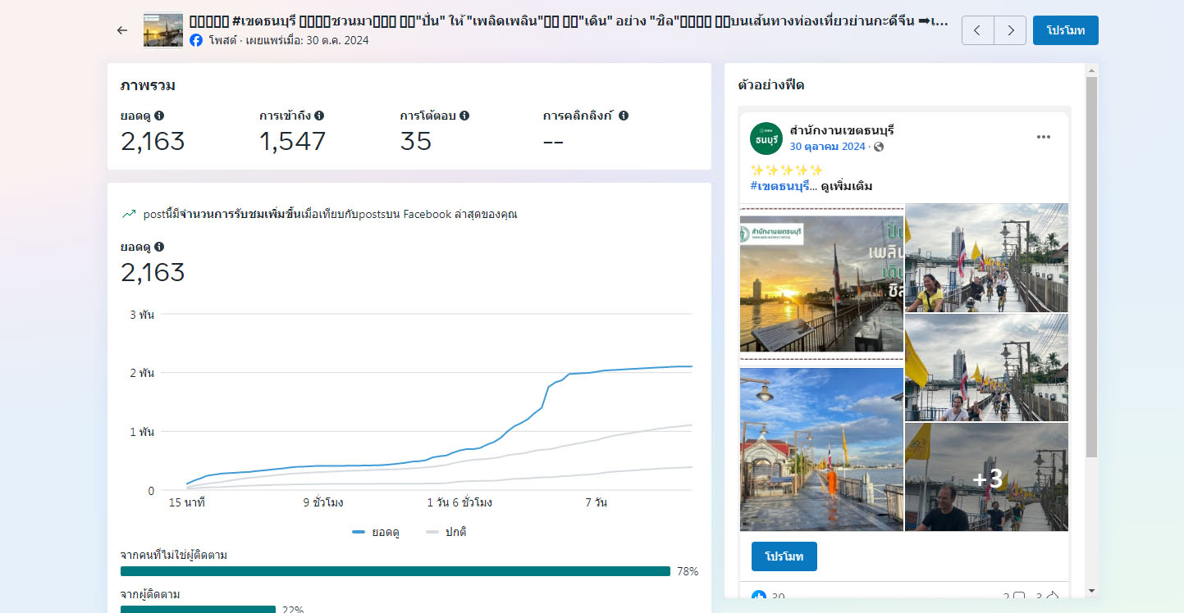1184x613 pixels.
Task: Open the sunset river photo in post
Action: pos(821,284)
